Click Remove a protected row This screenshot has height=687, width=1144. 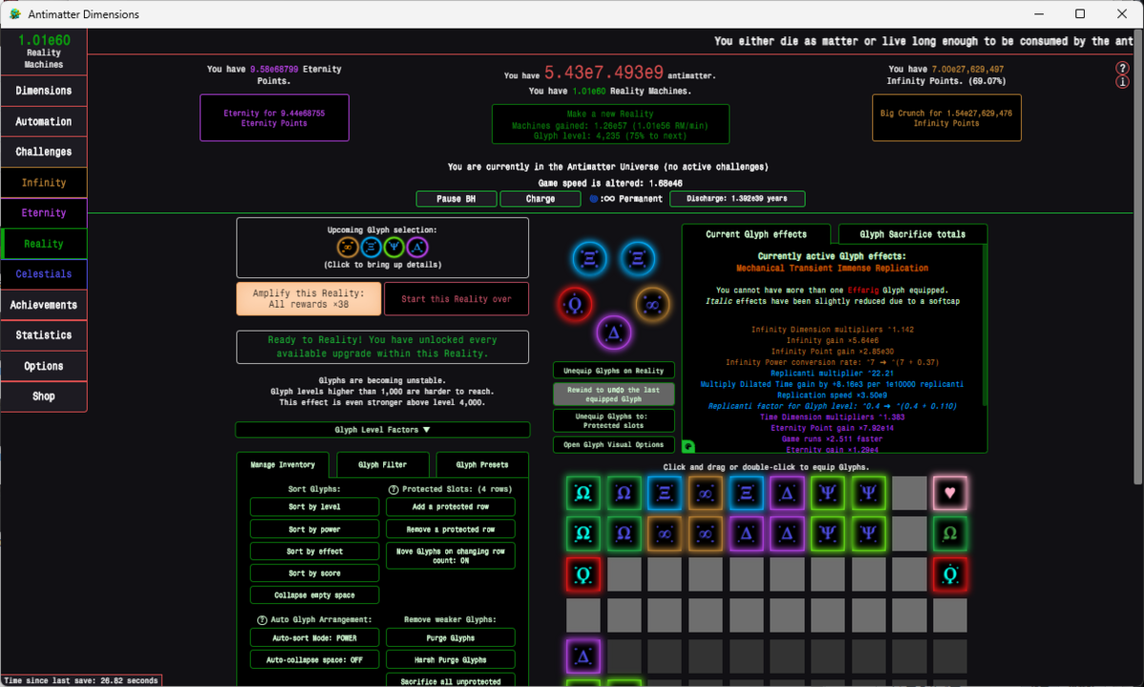451,529
